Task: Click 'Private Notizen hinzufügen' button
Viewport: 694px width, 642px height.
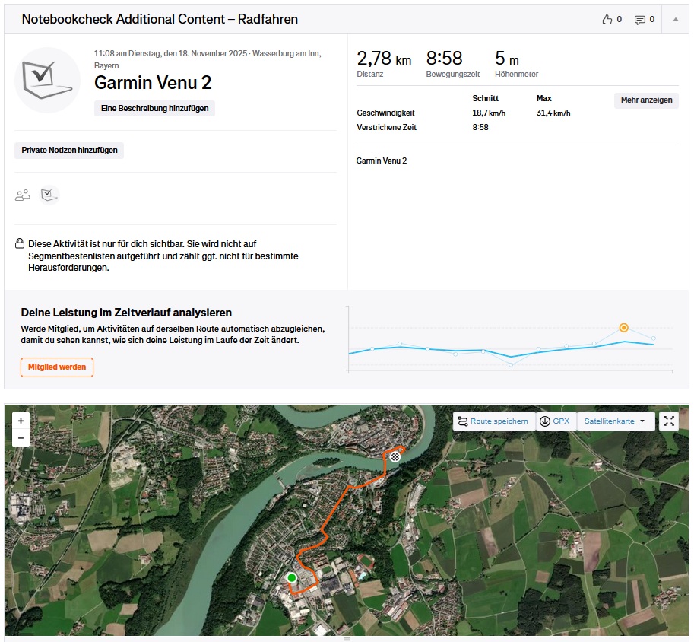Action: [69, 151]
